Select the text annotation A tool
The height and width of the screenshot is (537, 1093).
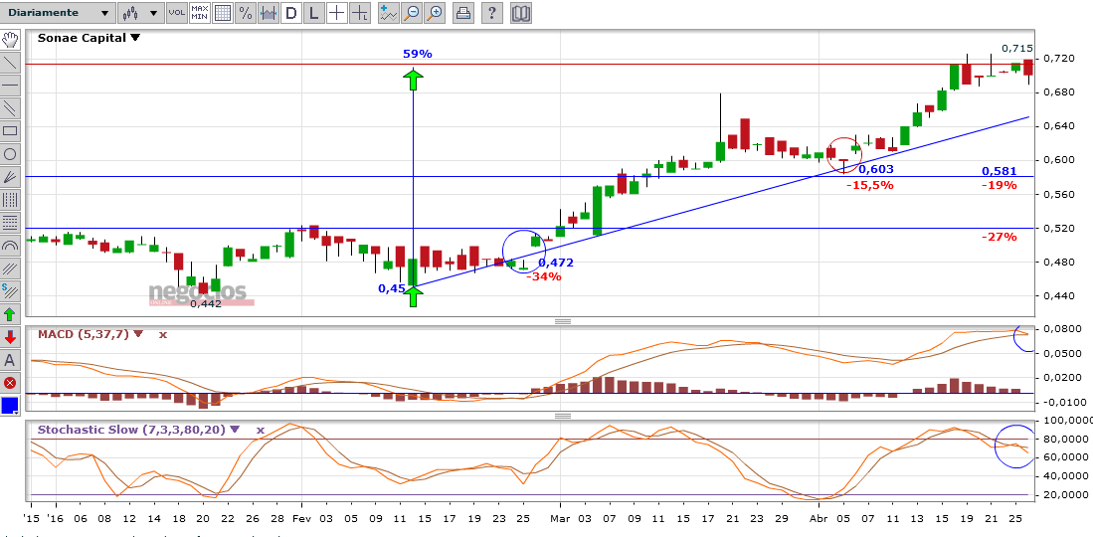(x=10, y=360)
